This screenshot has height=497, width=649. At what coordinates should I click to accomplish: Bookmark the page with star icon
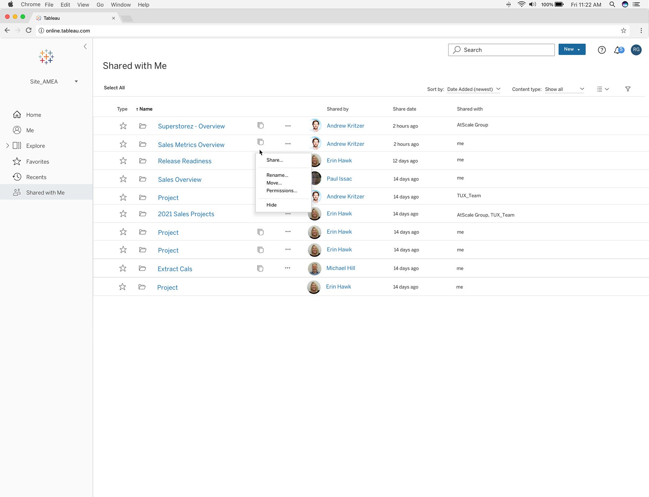[624, 30]
